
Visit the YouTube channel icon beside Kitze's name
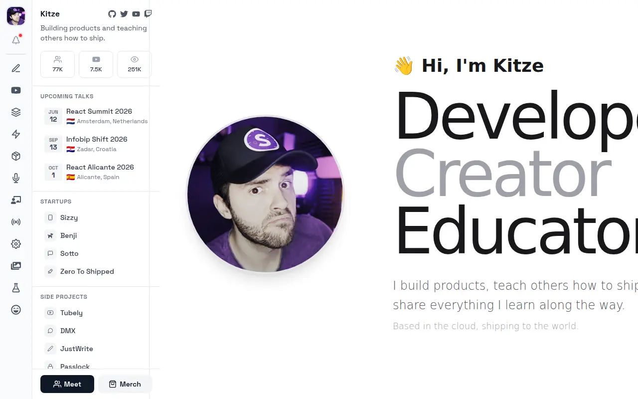point(136,14)
